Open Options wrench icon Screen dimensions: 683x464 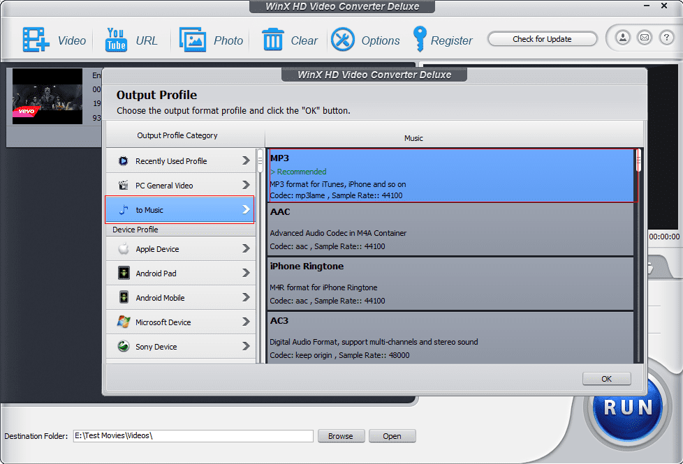coord(343,40)
